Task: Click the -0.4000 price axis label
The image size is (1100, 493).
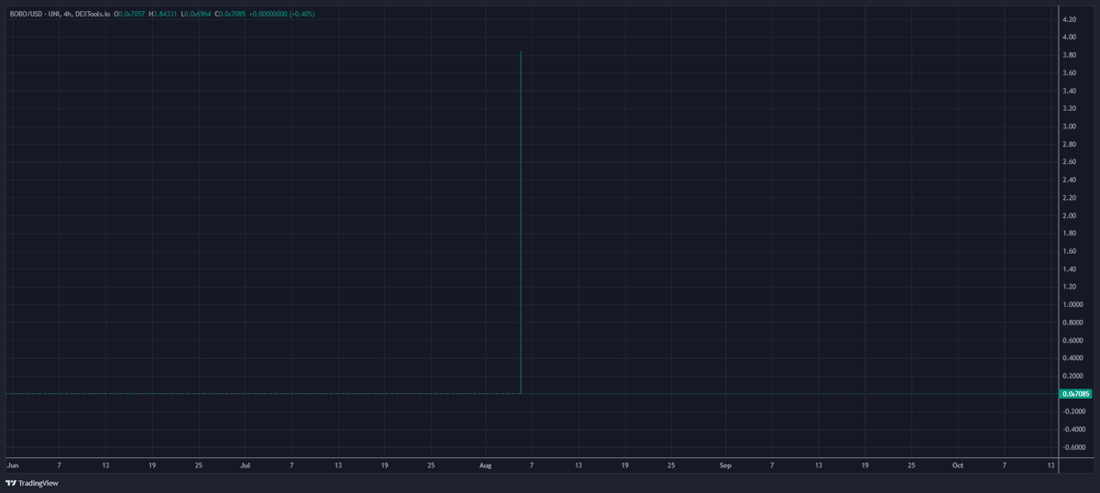Action: (1072, 430)
